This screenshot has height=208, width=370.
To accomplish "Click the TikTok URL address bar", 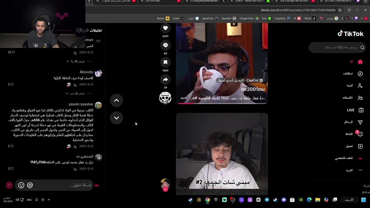I will 298,10.
